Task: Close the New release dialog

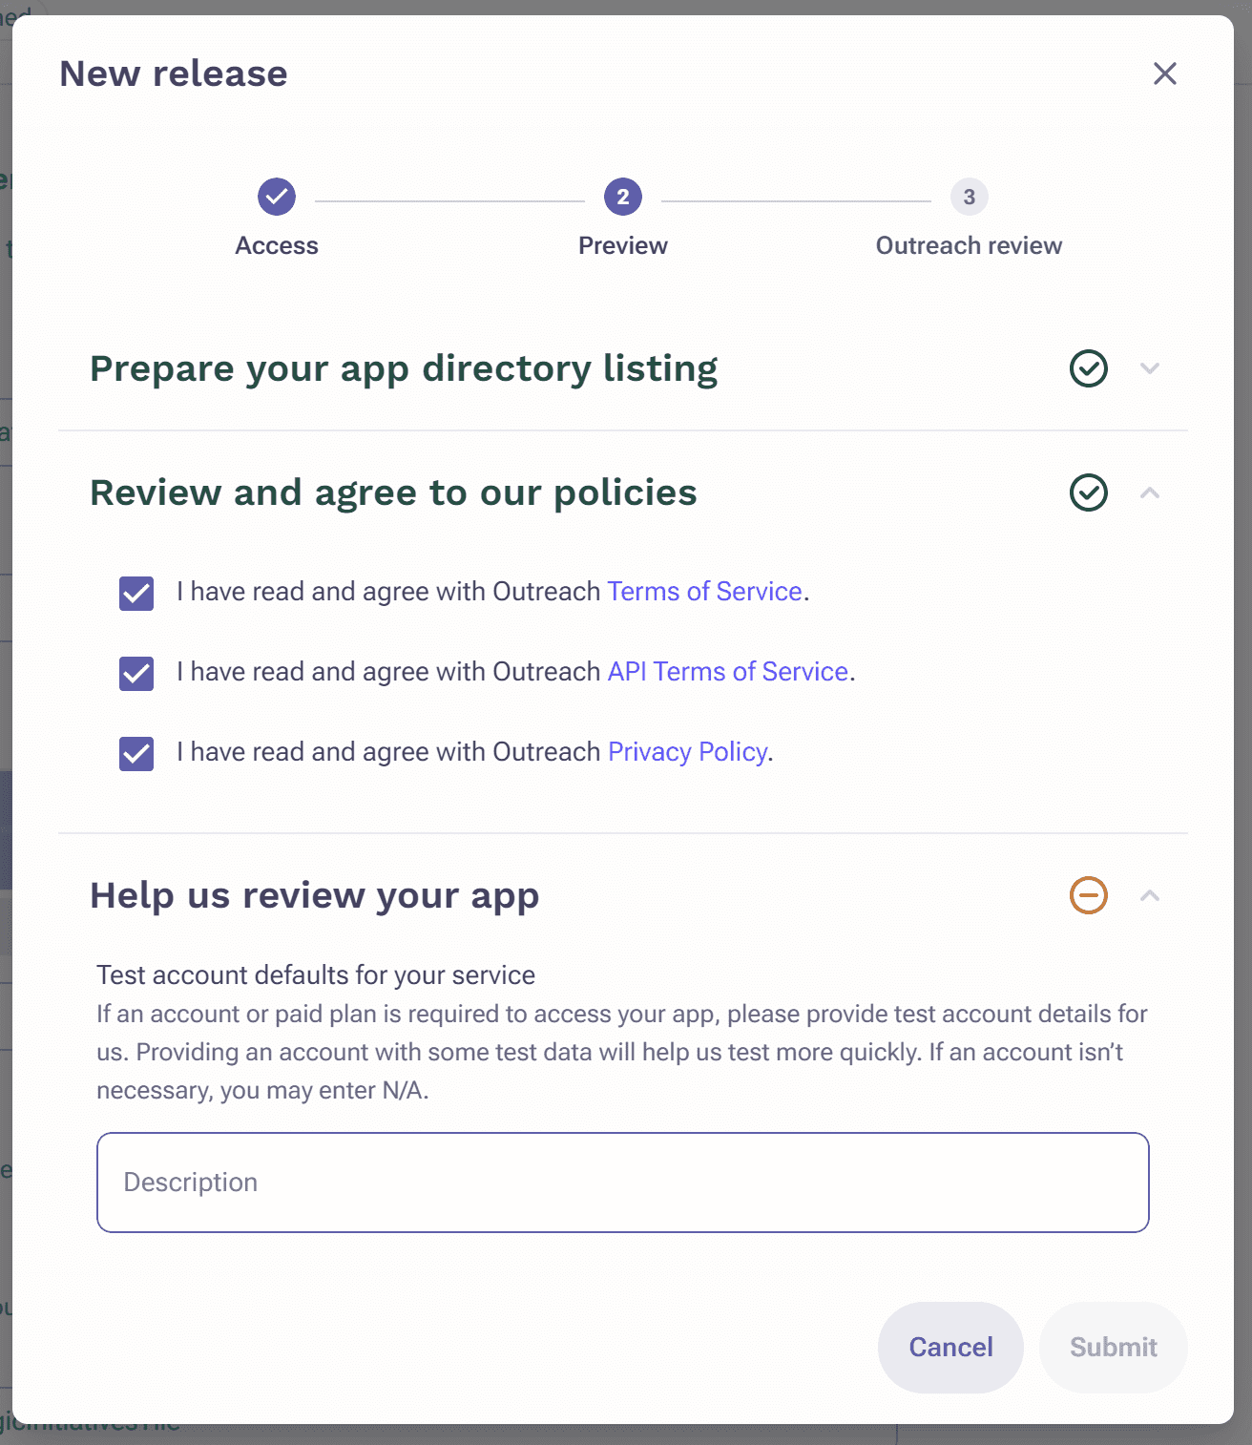Action: point(1165,73)
